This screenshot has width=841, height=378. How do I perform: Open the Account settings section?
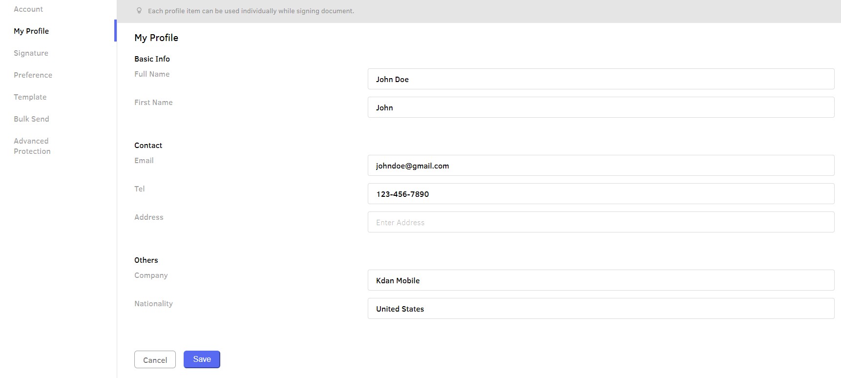coord(28,9)
